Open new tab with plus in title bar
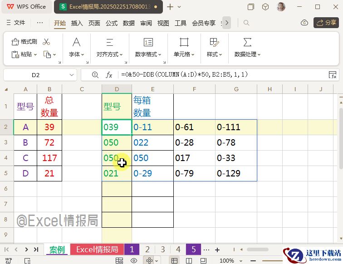Image resolution: width=343 pixels, height=264 pixels. coord(170,7)
